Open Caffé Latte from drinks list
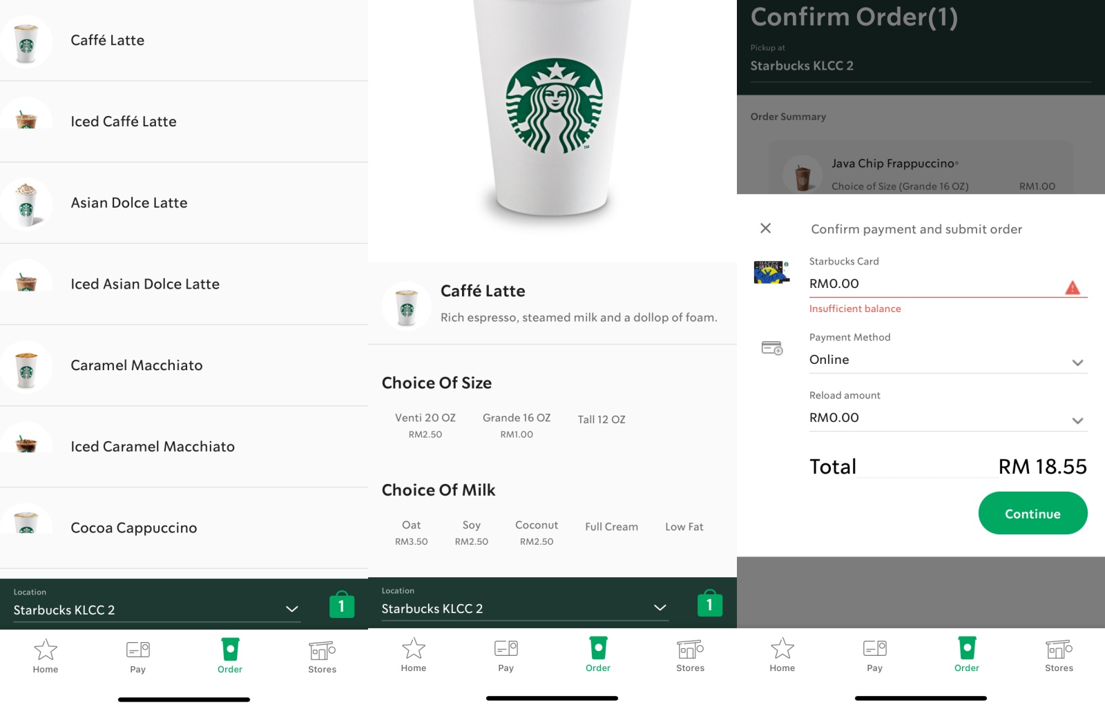 (x=184, y=41)
